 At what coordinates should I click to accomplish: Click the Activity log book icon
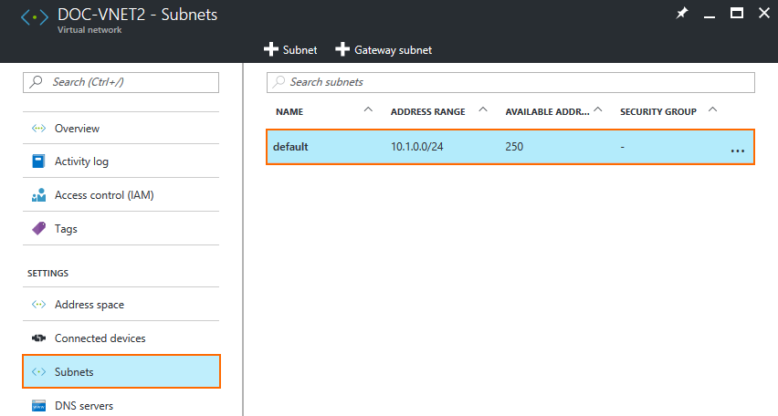38,161
